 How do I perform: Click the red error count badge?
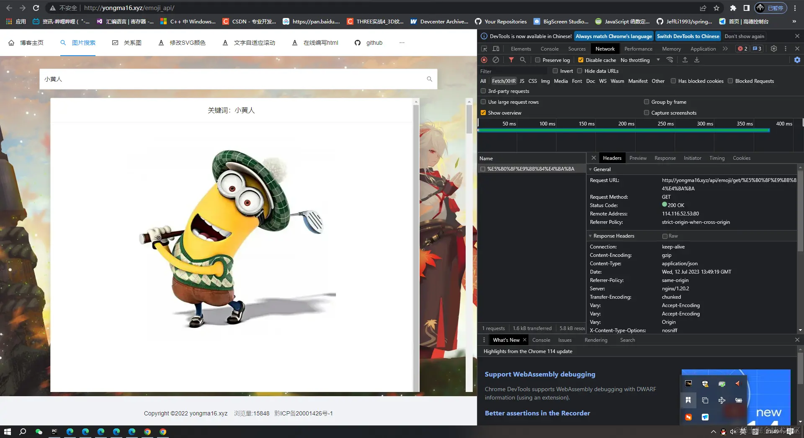coord(743,49)
